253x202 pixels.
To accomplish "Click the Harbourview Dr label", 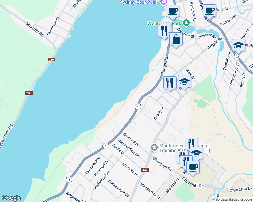I will pyautogui.click(x=128, y=147).
